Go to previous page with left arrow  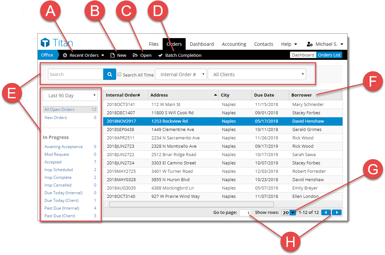coord(326,213)
